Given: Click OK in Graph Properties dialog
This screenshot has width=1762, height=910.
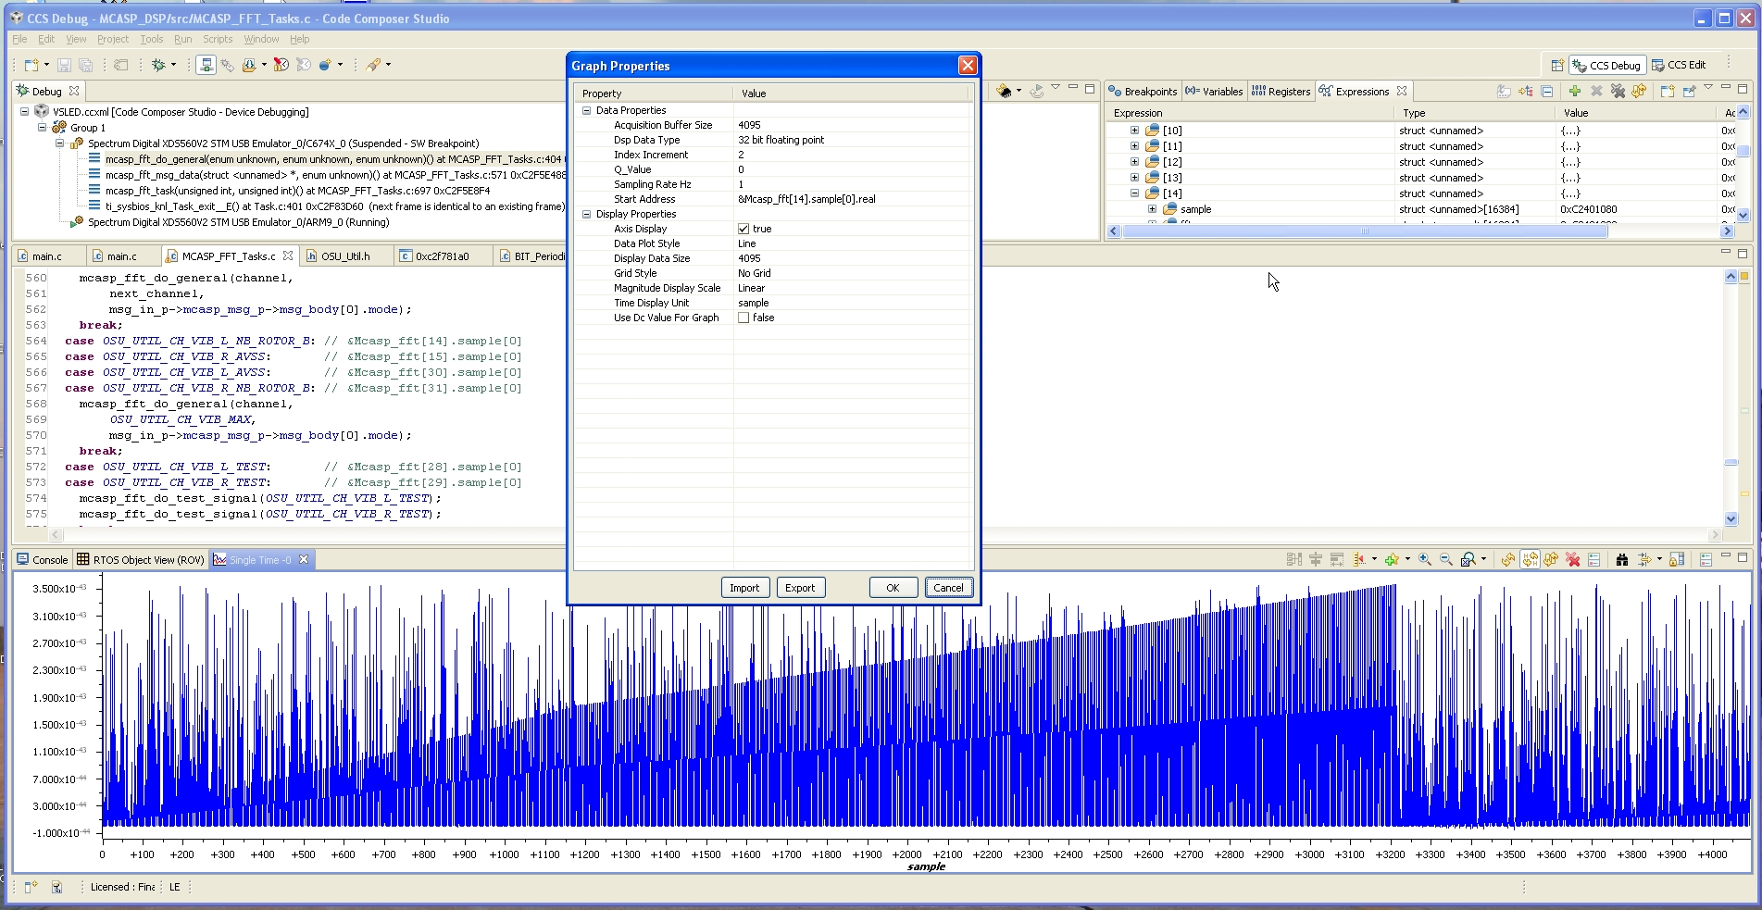Looking at the screenshot, I should [x=893, y=588].
